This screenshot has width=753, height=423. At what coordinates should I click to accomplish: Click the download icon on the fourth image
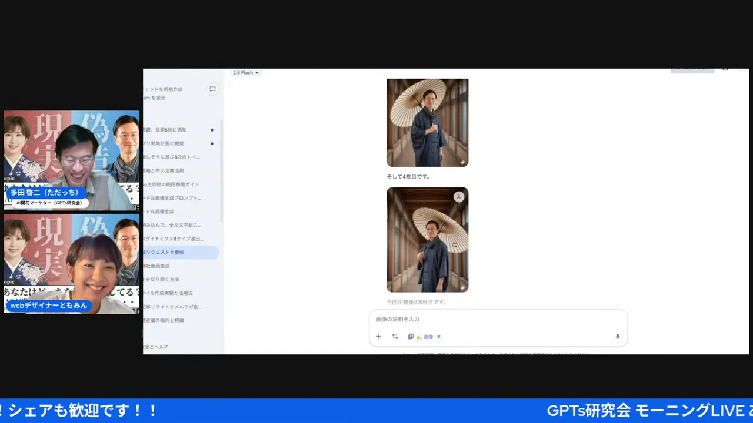pos(459,197)
